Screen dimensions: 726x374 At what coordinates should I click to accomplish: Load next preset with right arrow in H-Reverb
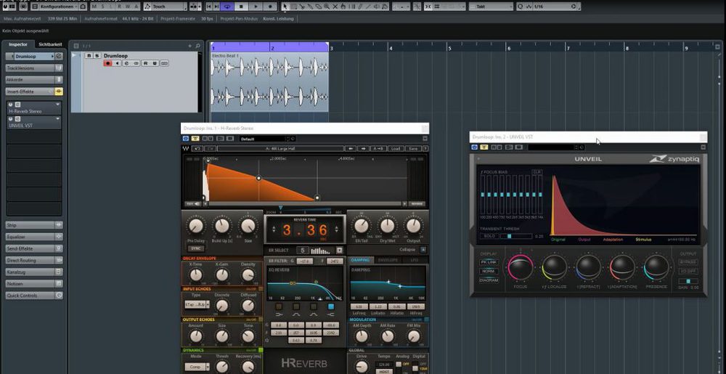click(364, 149)
